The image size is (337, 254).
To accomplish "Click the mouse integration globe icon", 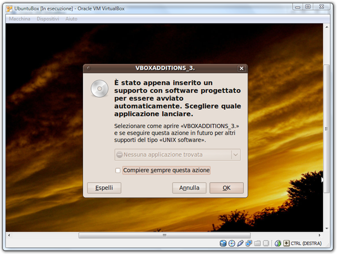I will pyautogui.click(x=278, y=243).
